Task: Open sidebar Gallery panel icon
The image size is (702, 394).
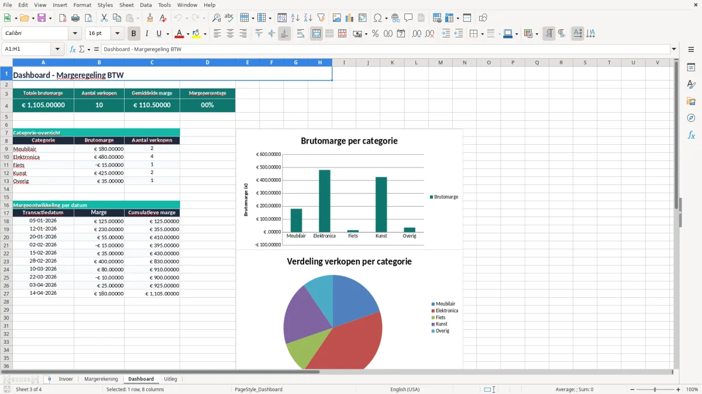Action: (x=691, y=102)
